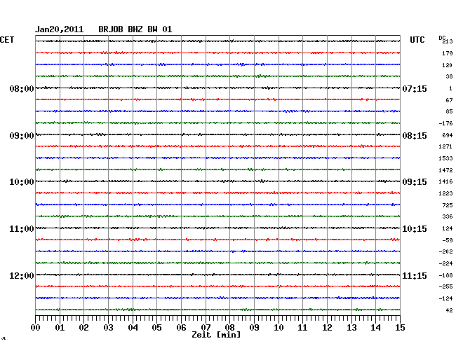Click x-axis minute tick label 03
The image size is (456, 346).
point(108,328)
